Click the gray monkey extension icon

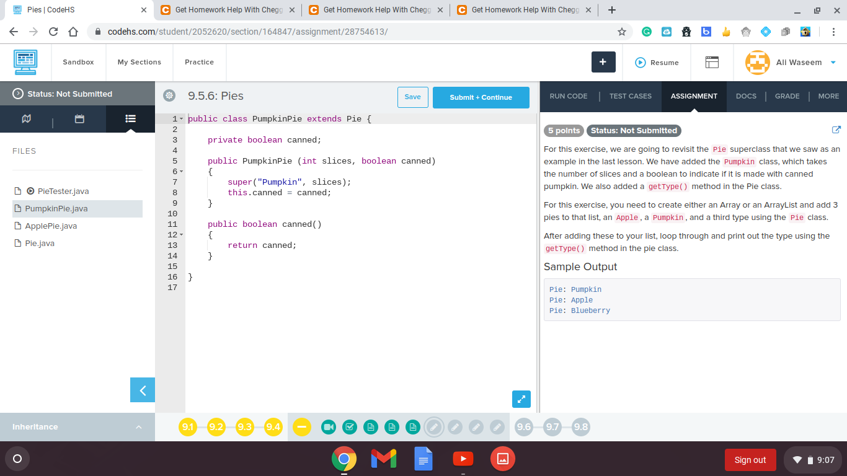(746, 32)
